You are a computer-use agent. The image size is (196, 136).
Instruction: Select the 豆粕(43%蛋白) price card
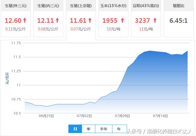146,18
